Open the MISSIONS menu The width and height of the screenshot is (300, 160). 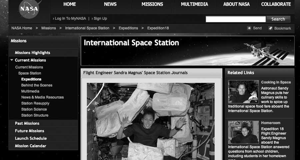[x=152, y=4]
